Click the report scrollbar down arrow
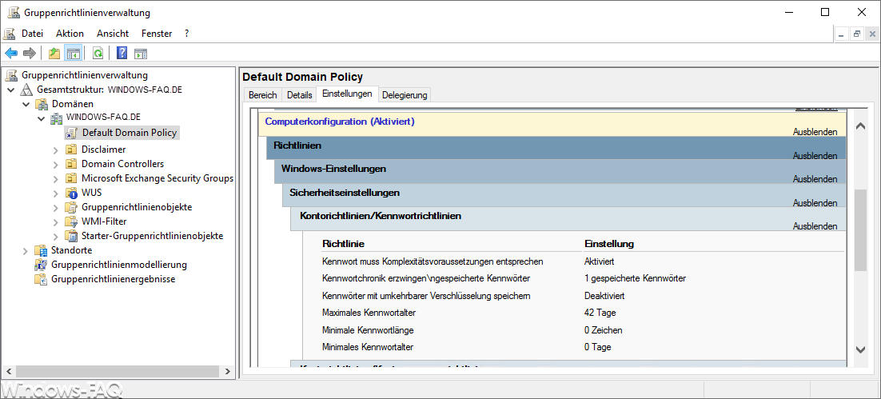This screenshot has height=399, width=881. tap(860, 350)
